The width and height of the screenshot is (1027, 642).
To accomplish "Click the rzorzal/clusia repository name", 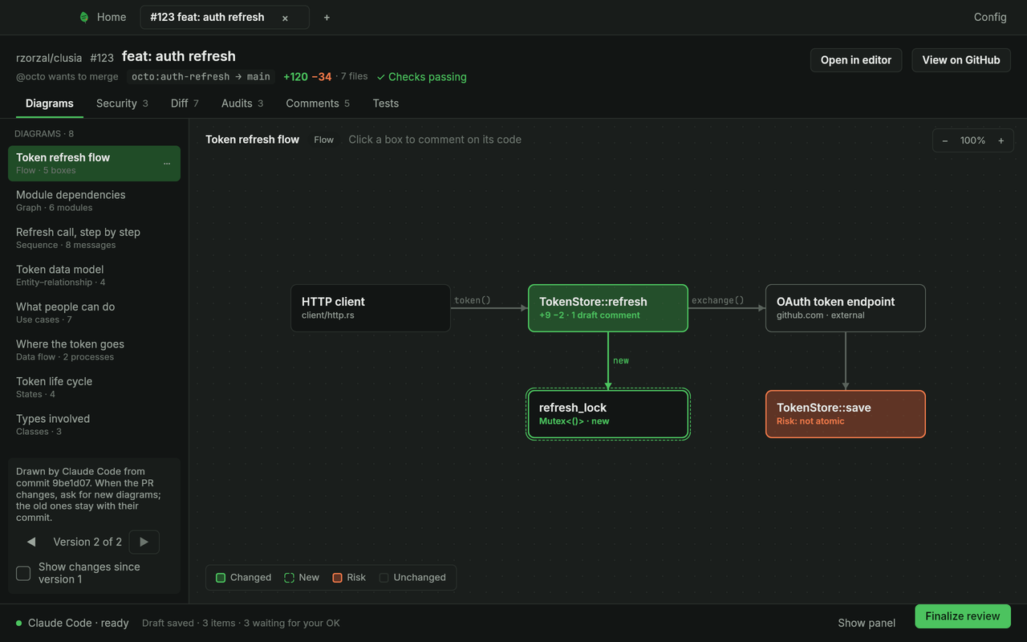I will 49,58.
